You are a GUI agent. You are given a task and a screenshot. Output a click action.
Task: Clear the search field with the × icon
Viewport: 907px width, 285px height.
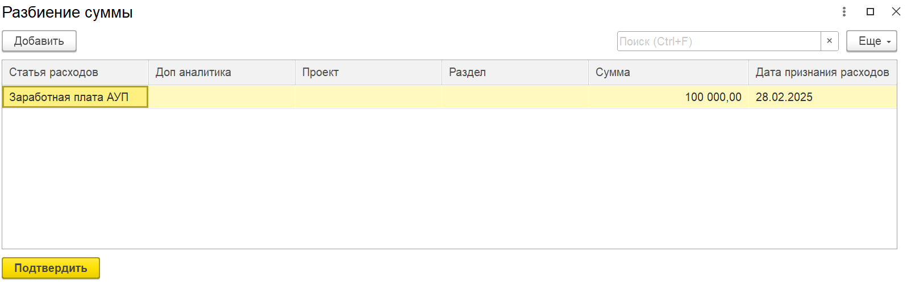(x=829, y=41)
